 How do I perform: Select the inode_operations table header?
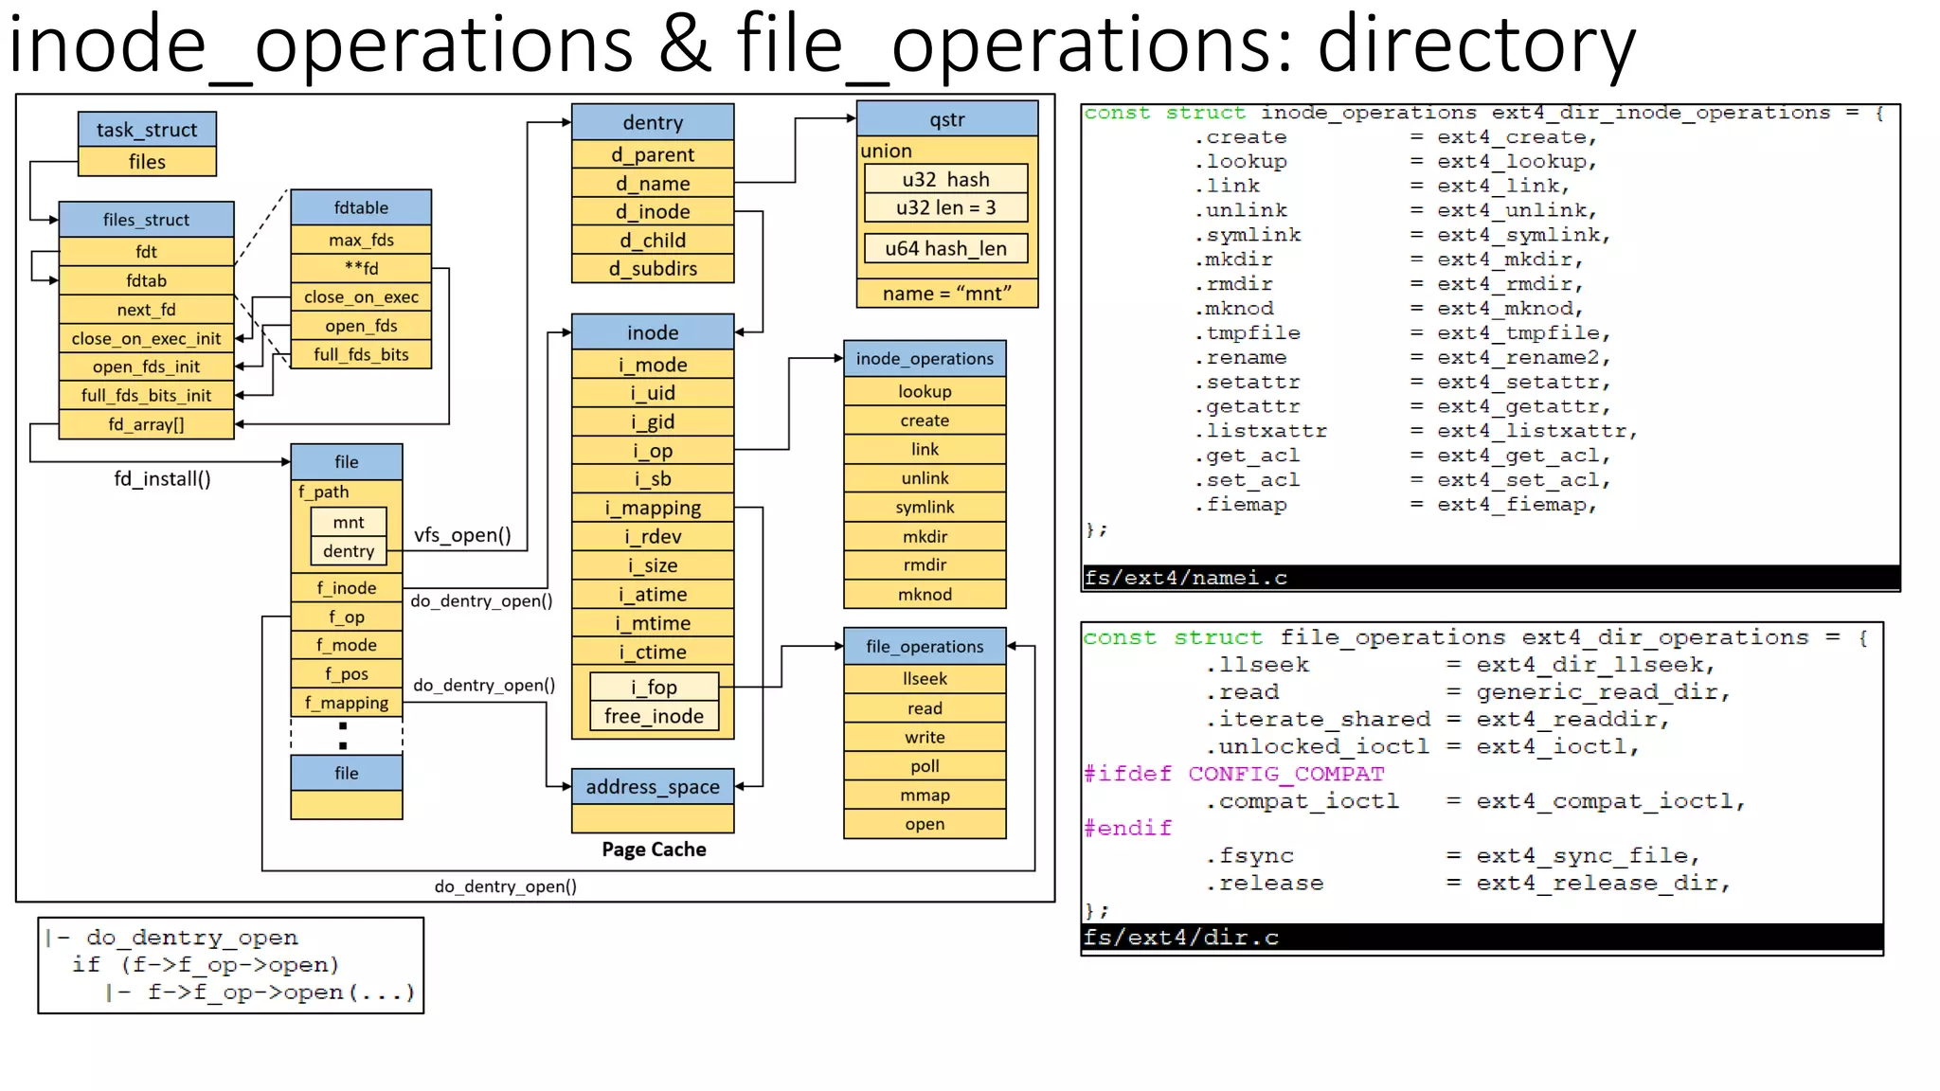coord(924,358)
